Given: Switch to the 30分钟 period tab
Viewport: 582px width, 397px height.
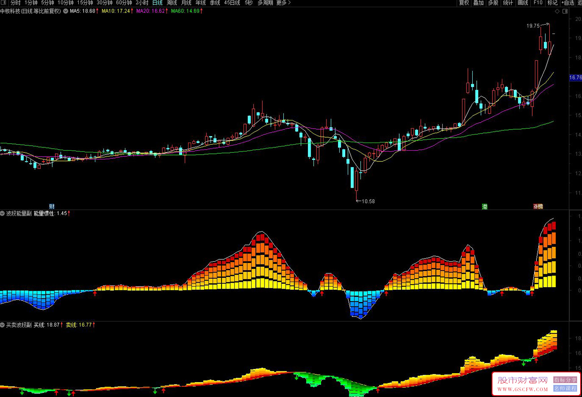Looking at the screenshot, I should point(105,3).
